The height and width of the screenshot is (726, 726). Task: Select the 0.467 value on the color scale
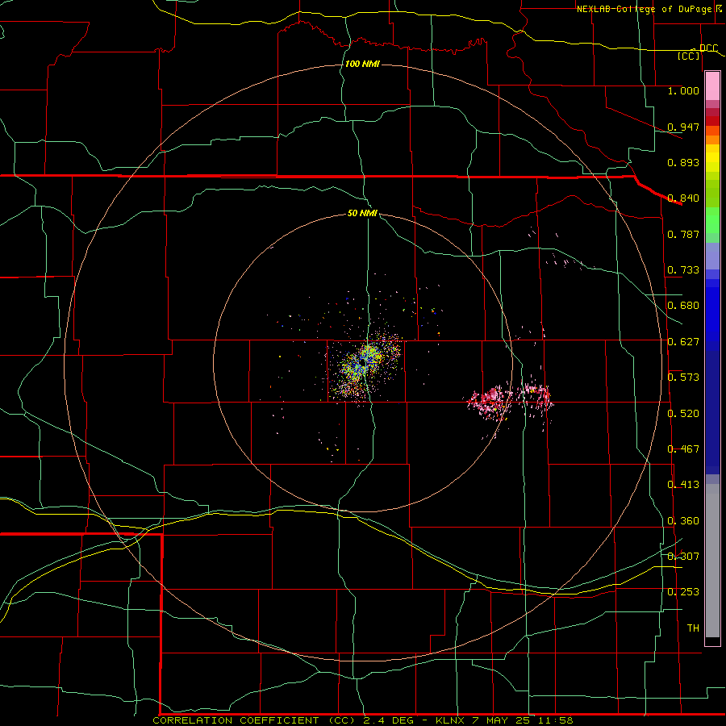[683, 449]
